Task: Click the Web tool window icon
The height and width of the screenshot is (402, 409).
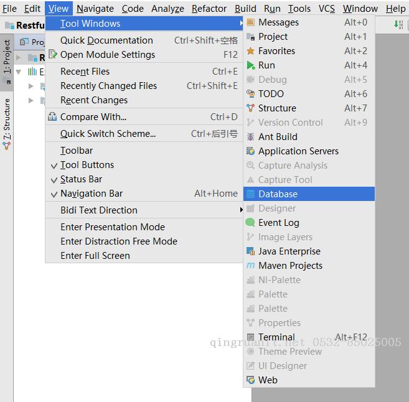Action: point(250,380)
